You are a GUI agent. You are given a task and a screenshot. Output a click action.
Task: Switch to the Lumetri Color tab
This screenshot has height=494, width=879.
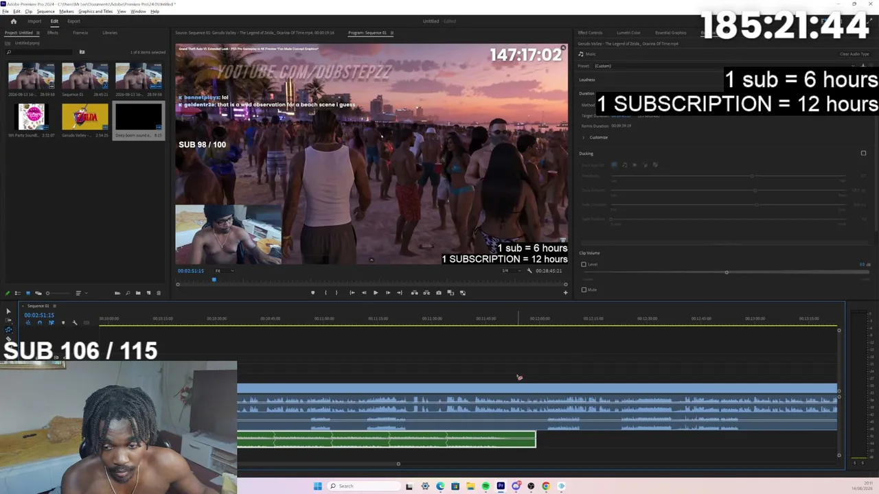coord(628,33)
